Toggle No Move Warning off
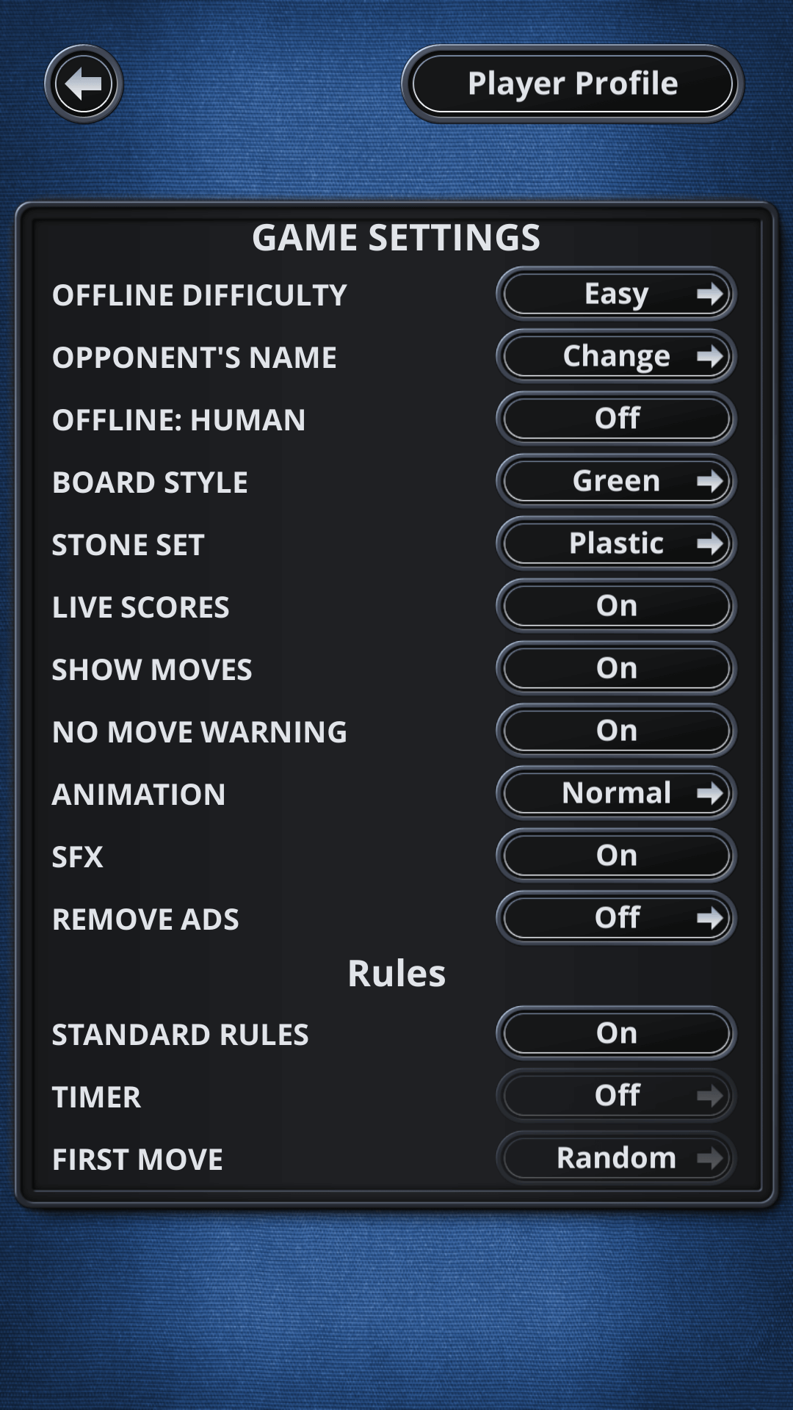 click(616, 731)
